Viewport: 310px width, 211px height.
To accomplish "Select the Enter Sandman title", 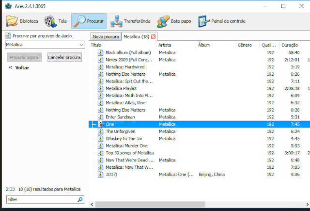I will click(x=120, y=117).
